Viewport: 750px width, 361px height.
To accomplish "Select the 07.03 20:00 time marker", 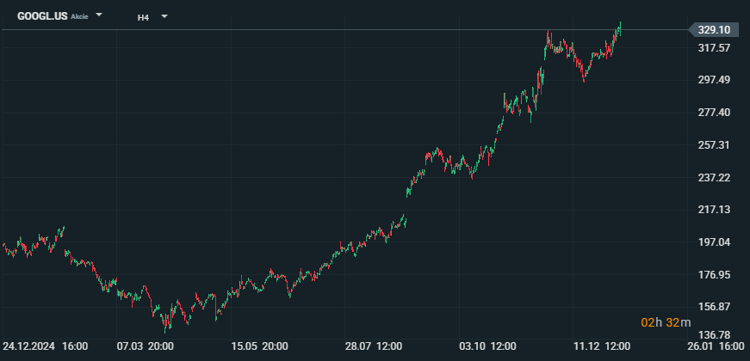I will coord(146,346).
